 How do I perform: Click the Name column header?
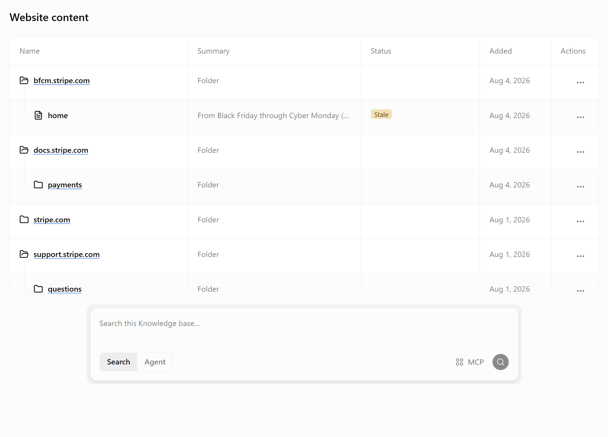[x=29, y=51]
